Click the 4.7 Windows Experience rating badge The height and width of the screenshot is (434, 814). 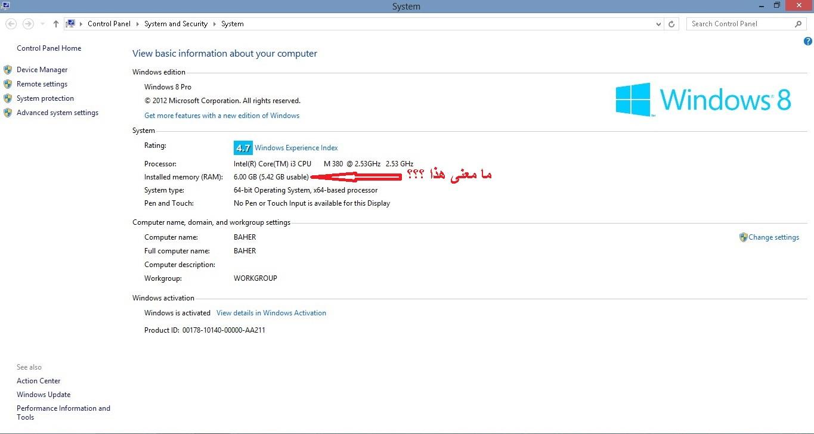243,148
